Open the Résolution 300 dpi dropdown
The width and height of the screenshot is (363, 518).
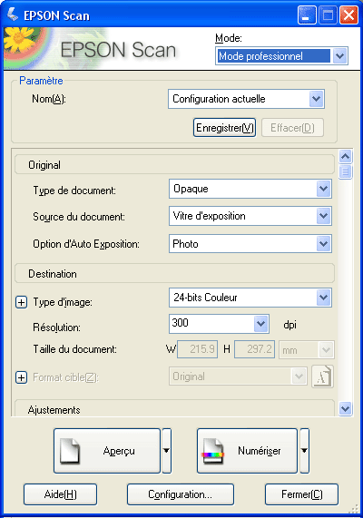(x=260, y=324)
